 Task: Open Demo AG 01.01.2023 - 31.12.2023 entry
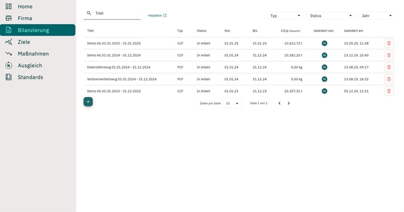click(x=114, y=91)
